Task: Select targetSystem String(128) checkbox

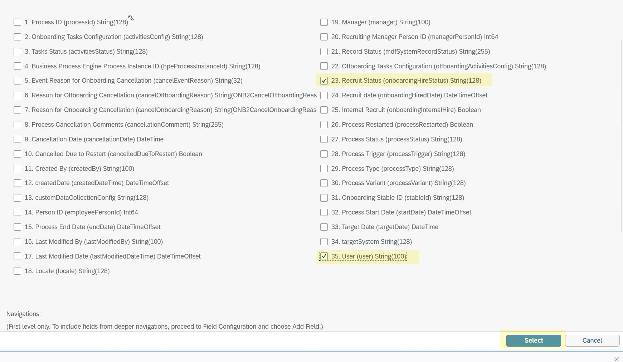Action: click(x=324, y=242)
